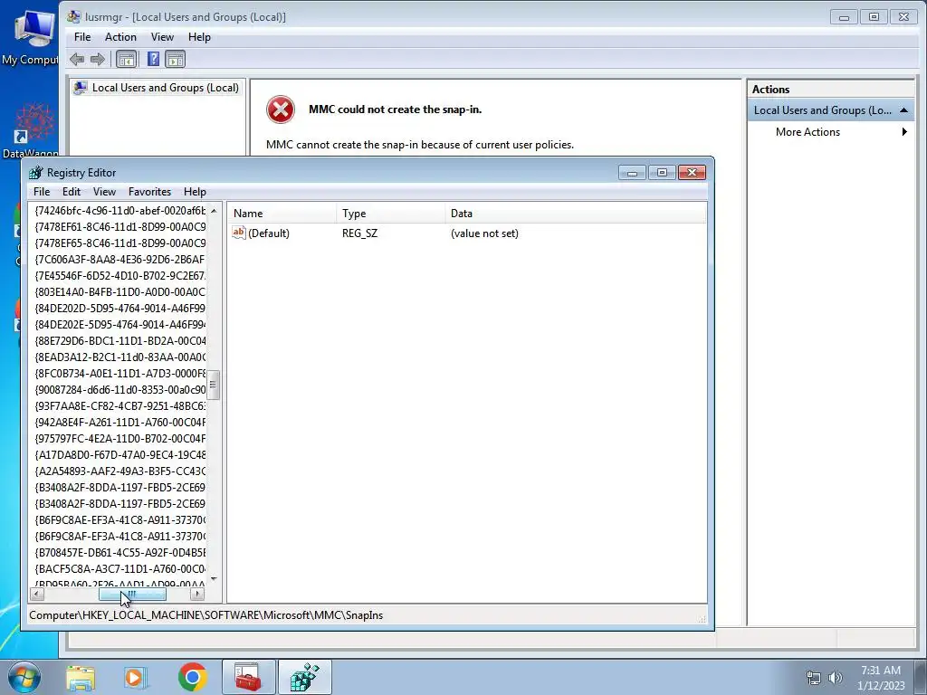Select key {74246bfc-4c96-11d0-abef

(120, 210)
